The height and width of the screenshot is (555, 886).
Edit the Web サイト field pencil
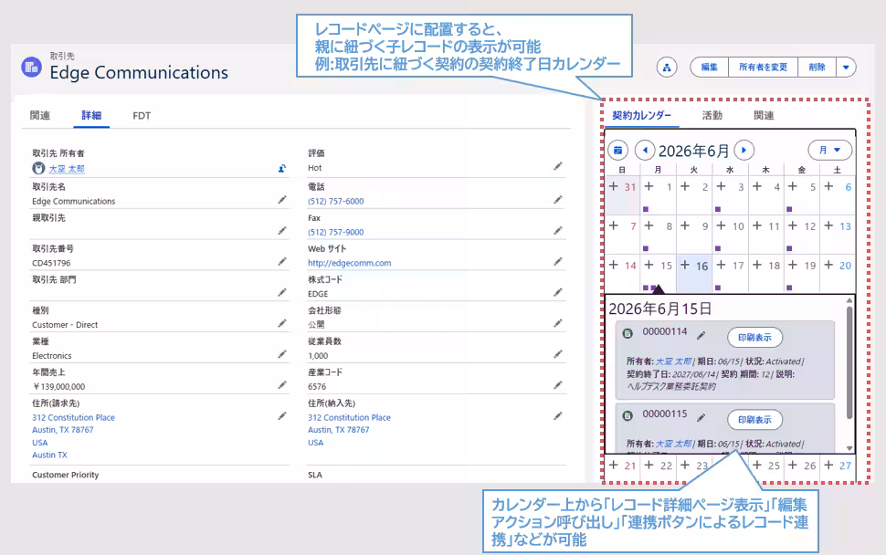pyautogui.click(x=558, y=261)
